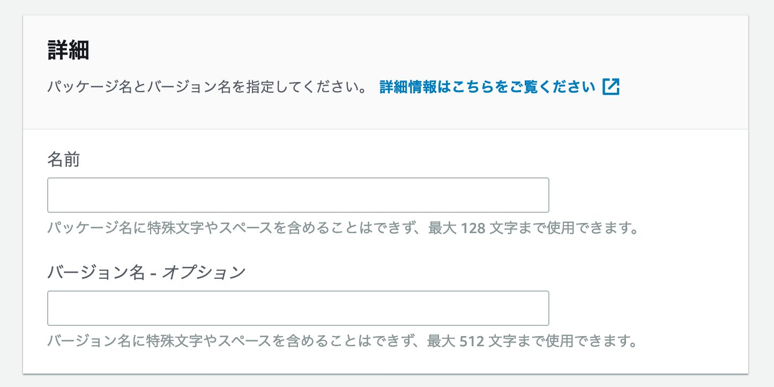Viewport: 774px width, 387px height.
Task: Click the version name helper text at bottom
Action: pyautogui.click(x=343, y=341)
